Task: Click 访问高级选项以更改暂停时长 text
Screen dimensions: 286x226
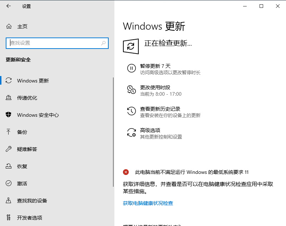Action: (170, 72)
